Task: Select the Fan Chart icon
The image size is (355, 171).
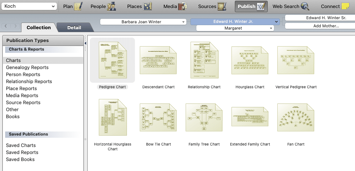Action: (295, 117)
